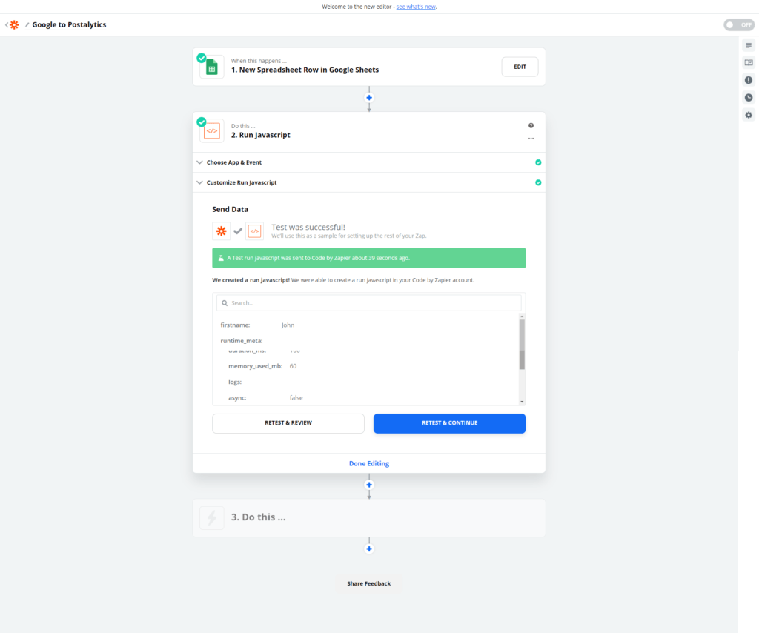Open the settings gear icon in right sidebar

(x=749, y=115)
